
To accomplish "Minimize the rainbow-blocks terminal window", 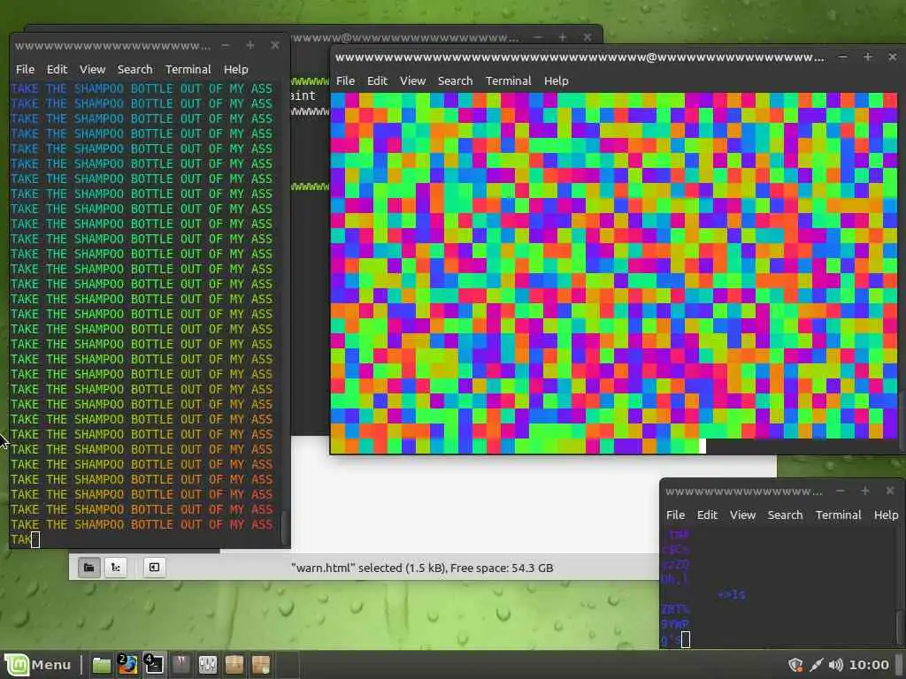I will [843, 57].
